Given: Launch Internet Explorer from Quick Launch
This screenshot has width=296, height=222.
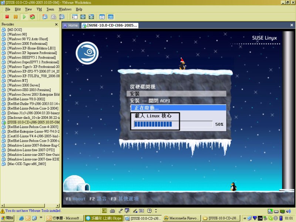Looking at the screenshot, I should [21, 218].
